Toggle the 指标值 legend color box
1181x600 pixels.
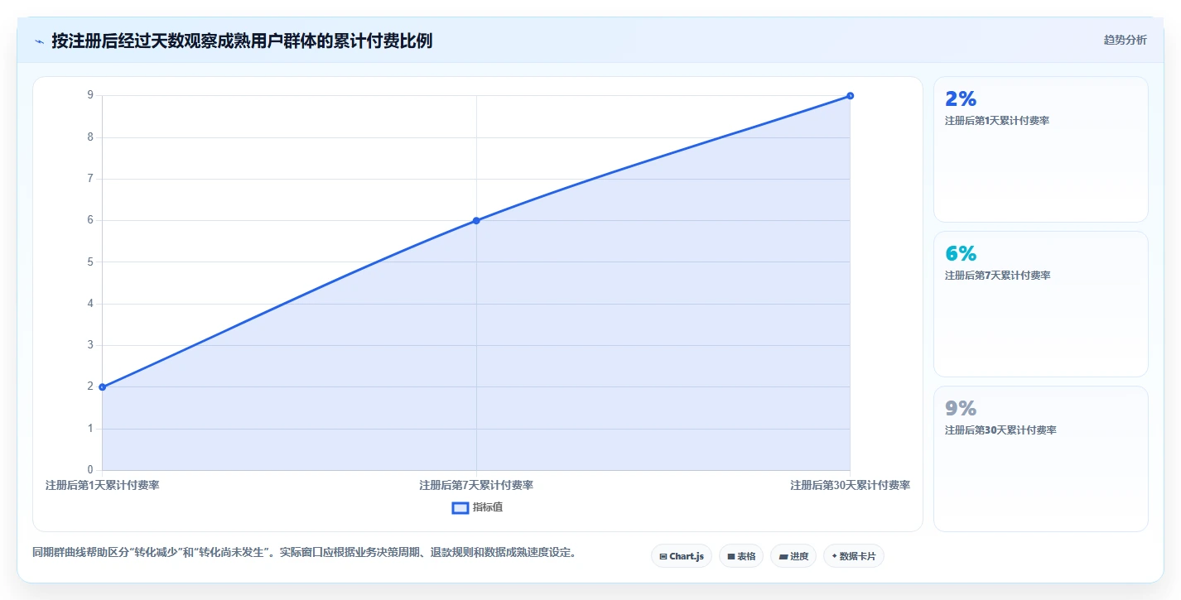click(x=460, y=507)
